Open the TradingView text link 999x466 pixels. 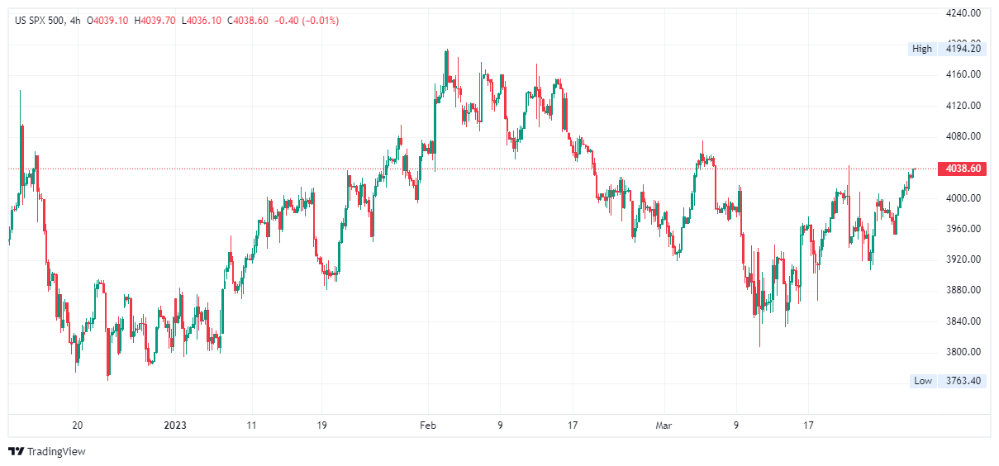pos(56,452)
